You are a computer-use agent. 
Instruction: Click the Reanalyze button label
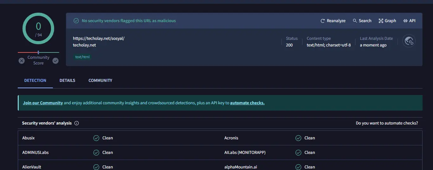click(x=336, y=21)
